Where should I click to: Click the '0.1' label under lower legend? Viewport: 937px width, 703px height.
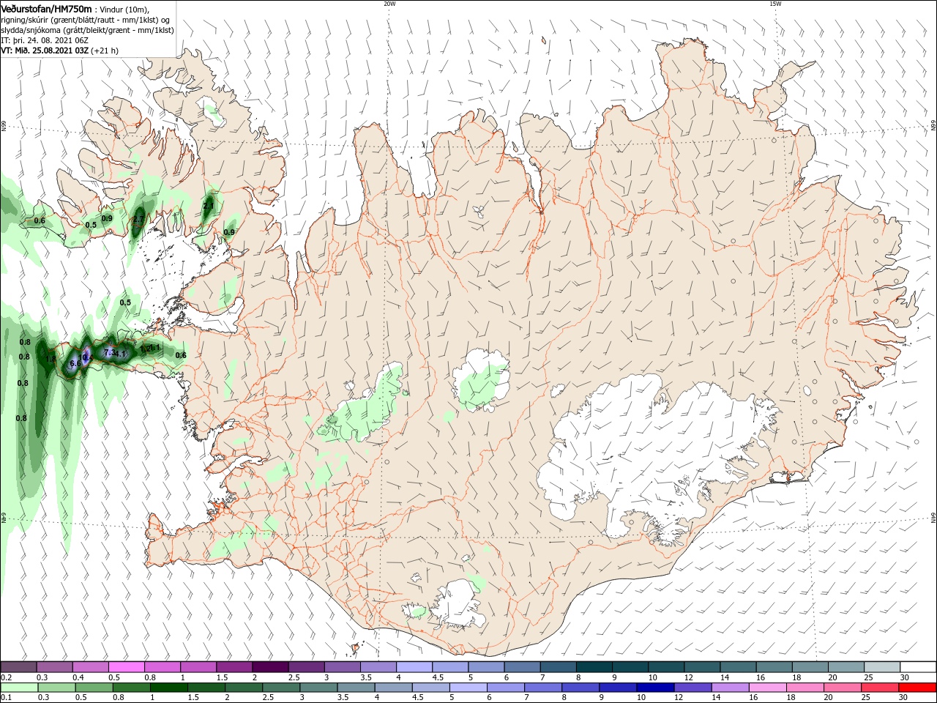point(6,698)
